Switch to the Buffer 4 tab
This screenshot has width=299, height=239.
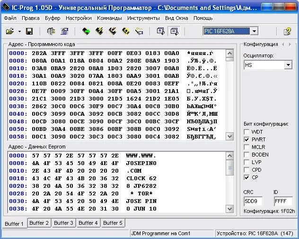[88, 223]
